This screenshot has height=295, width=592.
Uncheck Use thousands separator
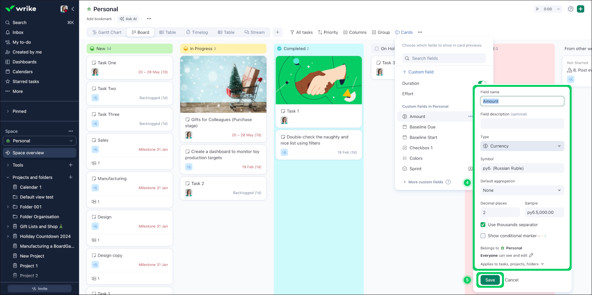click(483, 225)
